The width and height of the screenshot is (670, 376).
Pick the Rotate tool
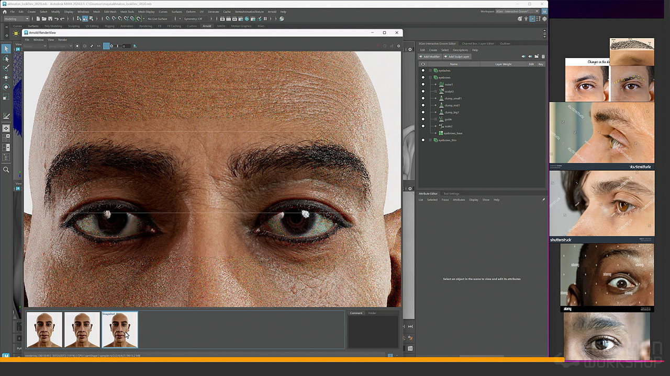[x=6, y=87]
